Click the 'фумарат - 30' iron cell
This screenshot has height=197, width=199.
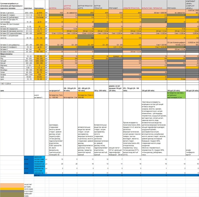[x=116, y=56]
